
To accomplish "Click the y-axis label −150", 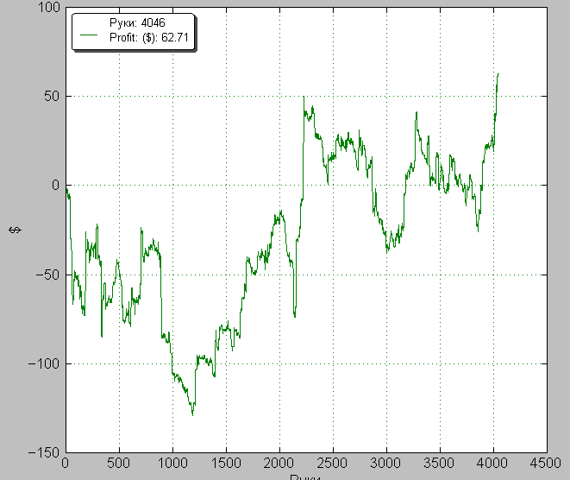I will pyautogui.click(x=44, y=452).
